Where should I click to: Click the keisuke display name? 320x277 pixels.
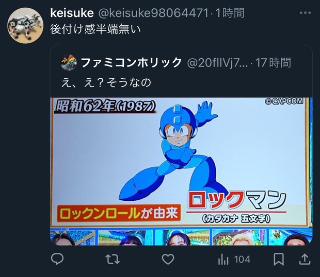click(x=72, y=13)
